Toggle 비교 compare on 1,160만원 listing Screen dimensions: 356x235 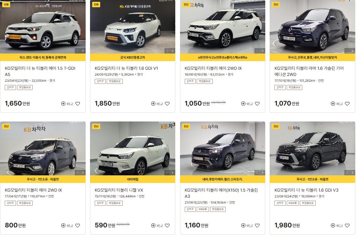pos(247,226)
